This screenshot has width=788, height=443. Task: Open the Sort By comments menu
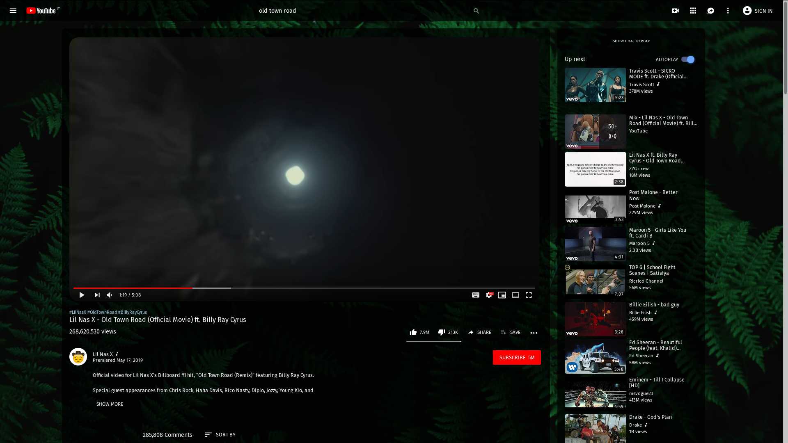[x=220, y=434]
